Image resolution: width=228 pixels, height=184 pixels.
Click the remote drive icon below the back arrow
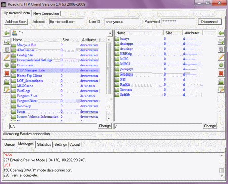coord(221,41)
